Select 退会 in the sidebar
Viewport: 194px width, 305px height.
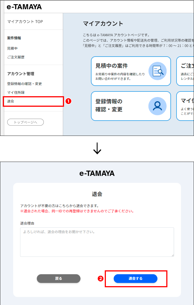point(11,101)
